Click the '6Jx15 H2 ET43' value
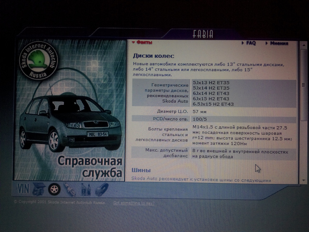309x232 pixels. click(x=211, y=99)
